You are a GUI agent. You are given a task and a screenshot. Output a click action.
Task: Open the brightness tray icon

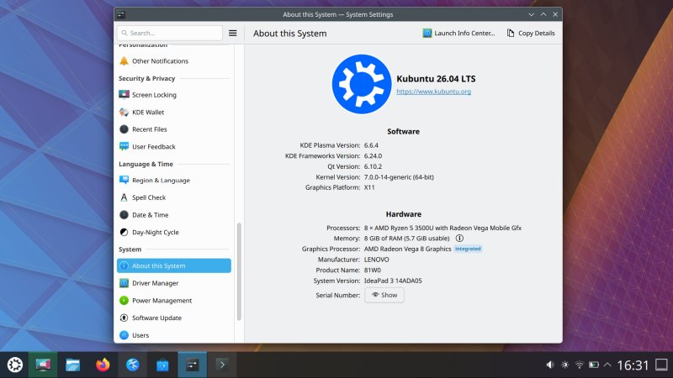pyautogui.click(x=564, y=365)
